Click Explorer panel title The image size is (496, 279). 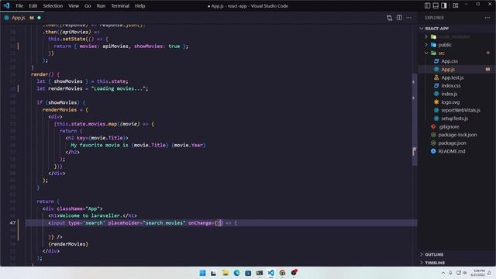(x=434, y=18)
